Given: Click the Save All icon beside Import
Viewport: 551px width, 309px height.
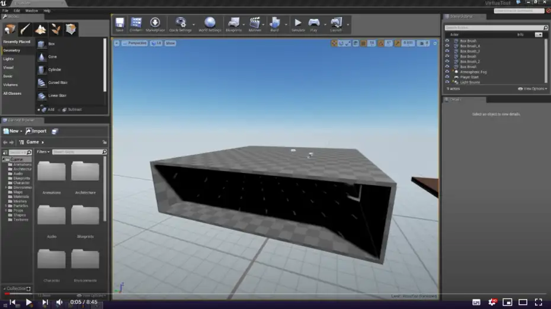Looking at the screenshot, I should click(55, 131).
